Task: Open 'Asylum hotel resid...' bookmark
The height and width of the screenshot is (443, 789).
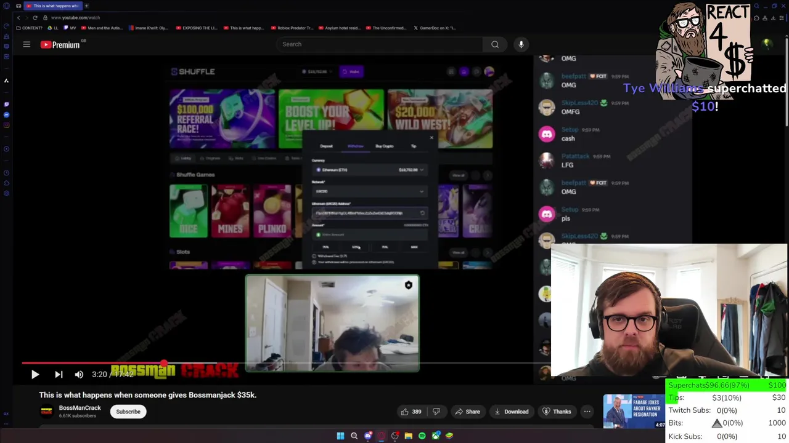Action: pyautogui.click(x=340, y=28)
